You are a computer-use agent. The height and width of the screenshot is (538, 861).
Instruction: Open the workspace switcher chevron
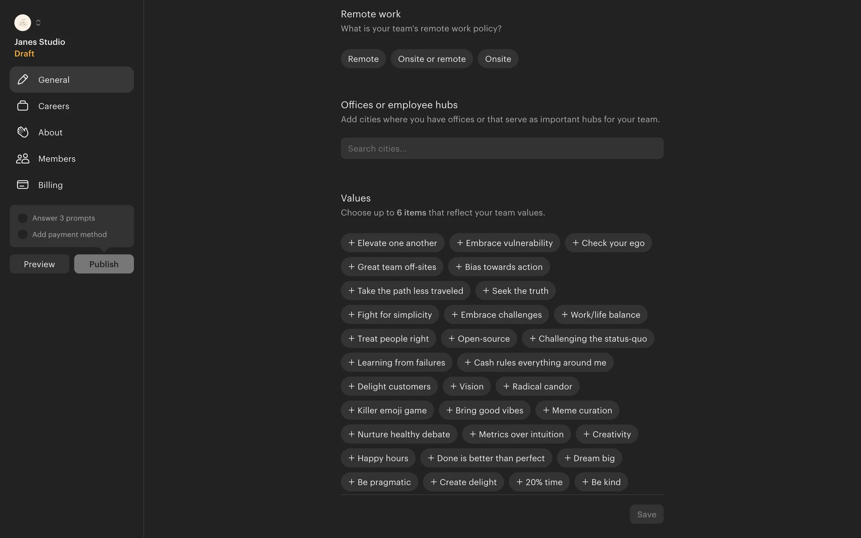pyautogui.click(x=38, y=22)
